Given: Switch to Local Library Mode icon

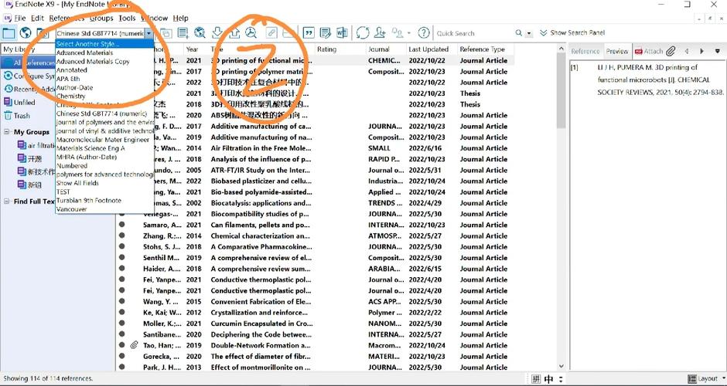Looking at the screenshot, I should (9, 33).
